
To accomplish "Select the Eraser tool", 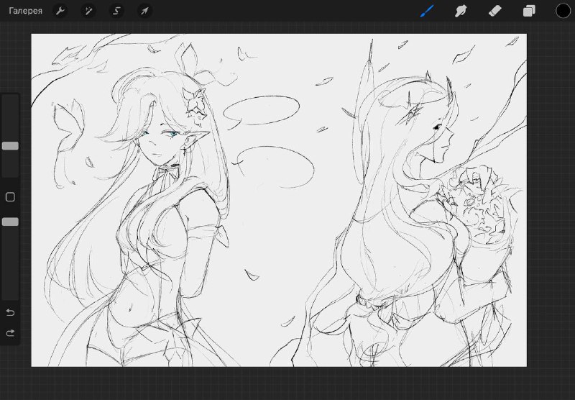I will point(495,11).
